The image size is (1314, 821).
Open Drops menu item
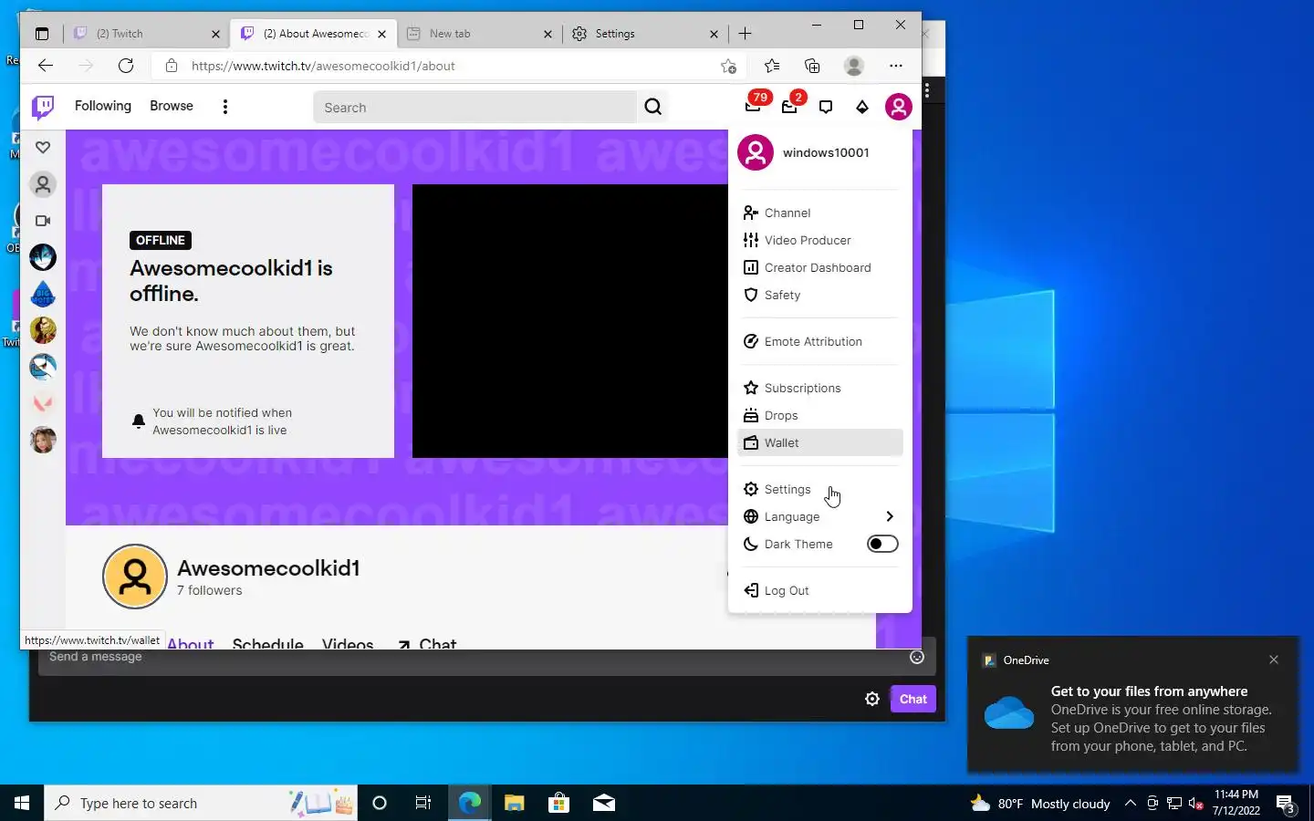[820, 415]
